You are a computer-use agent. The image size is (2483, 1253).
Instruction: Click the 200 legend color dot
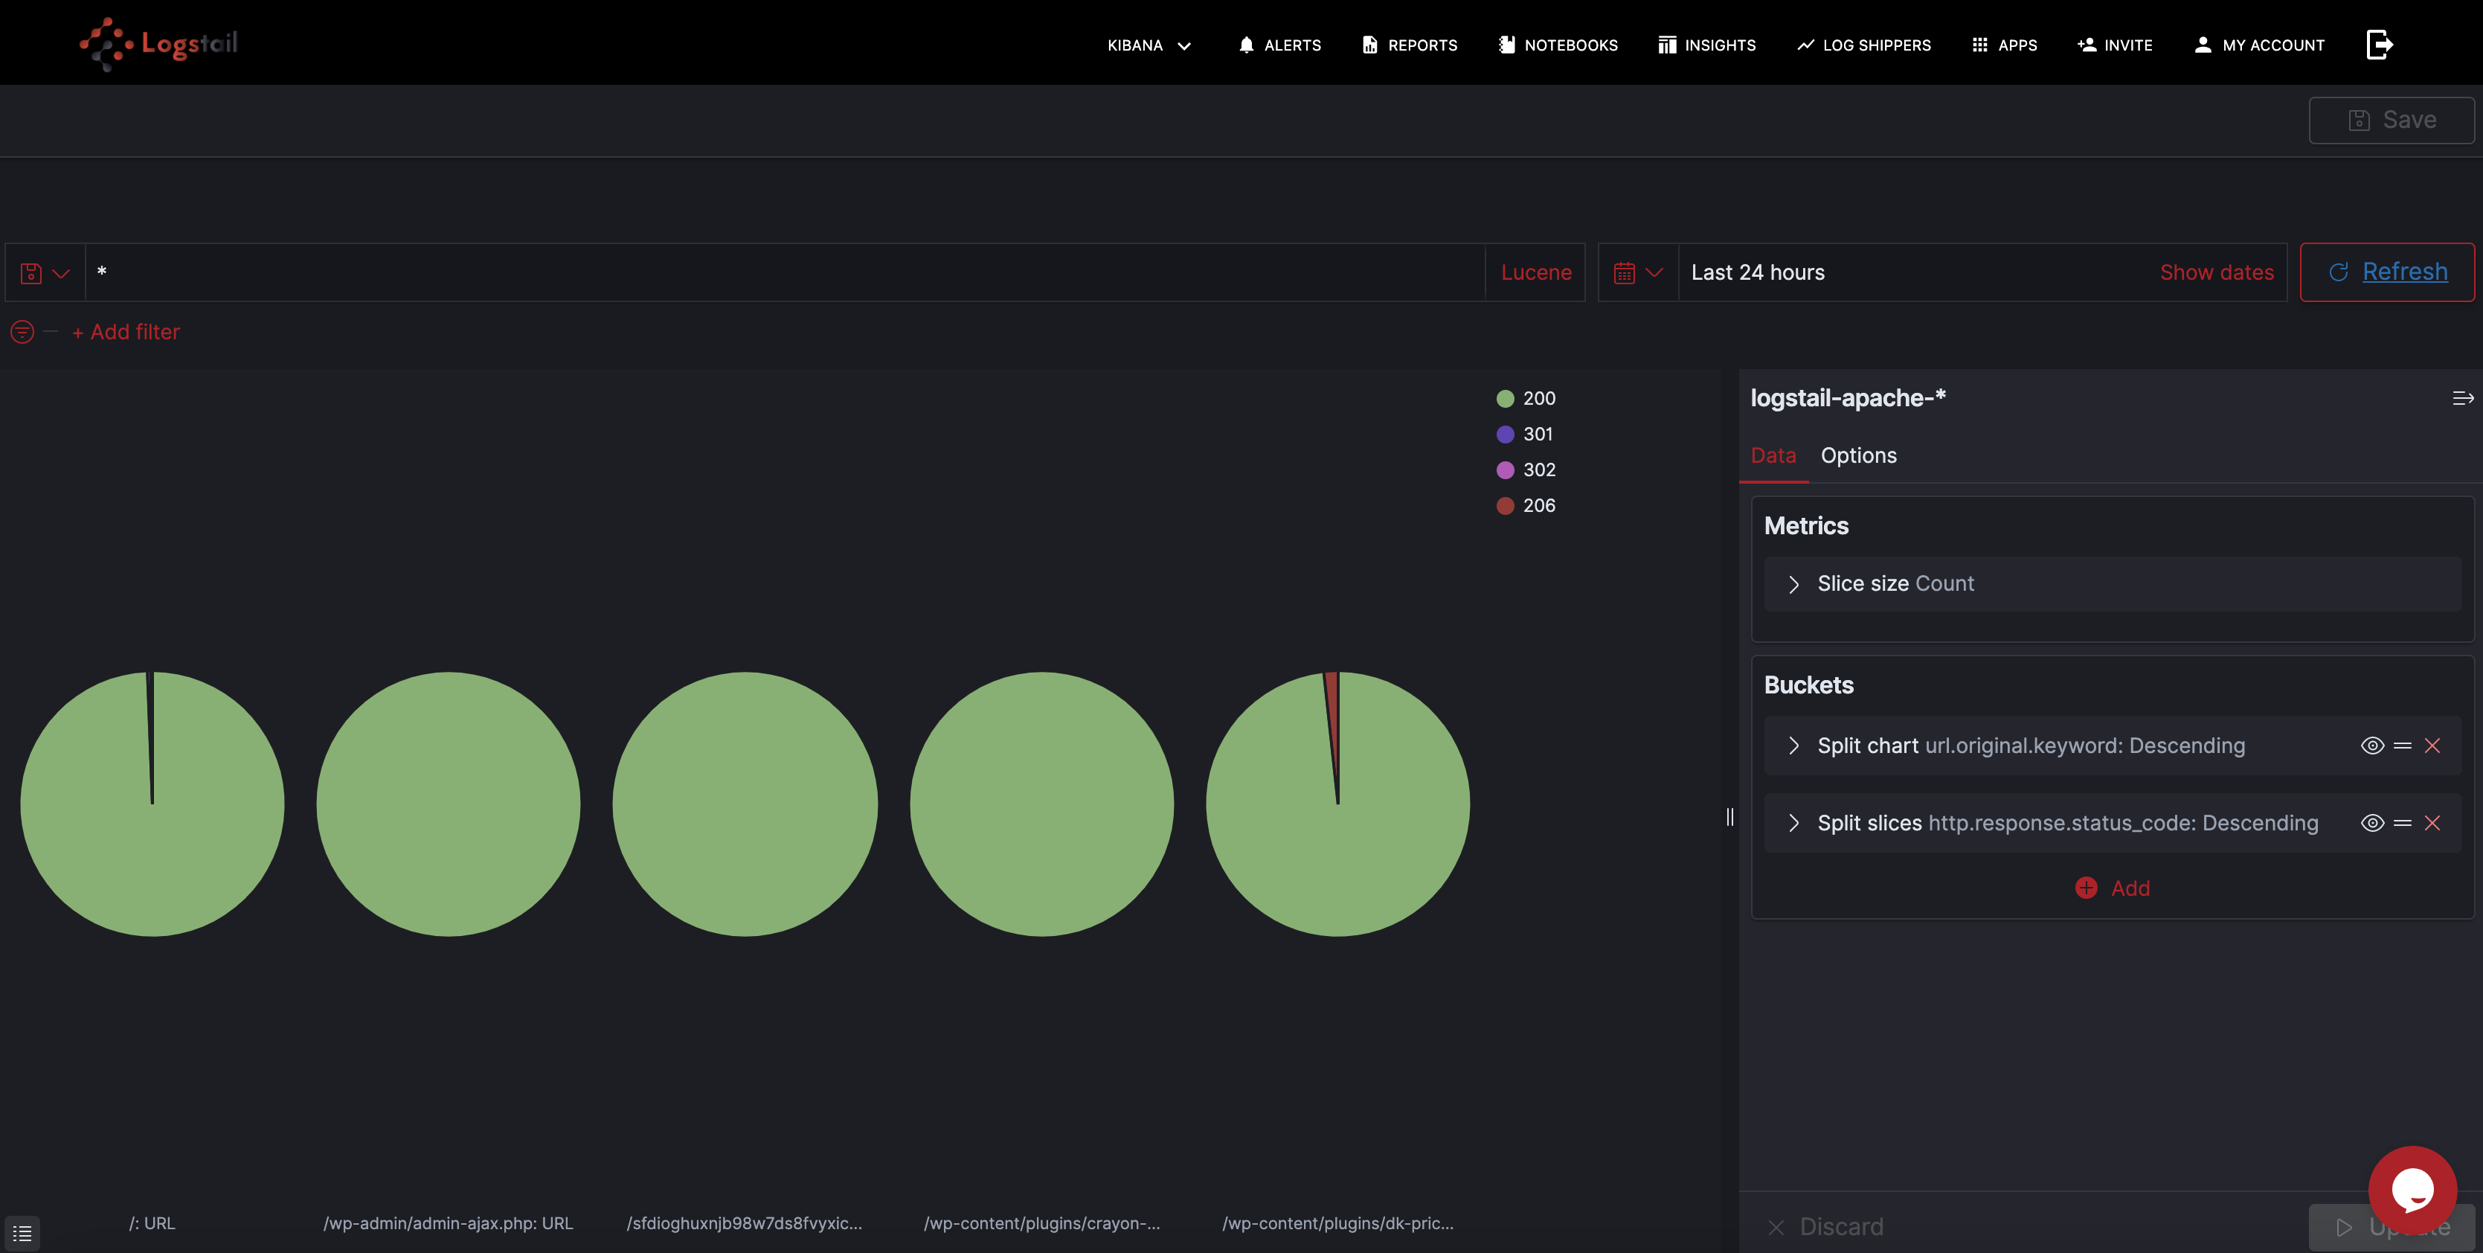tap(1505, 399)
